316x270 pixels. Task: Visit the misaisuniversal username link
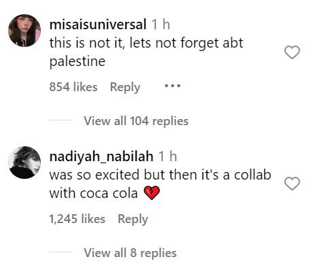click(x=98, y=24)
